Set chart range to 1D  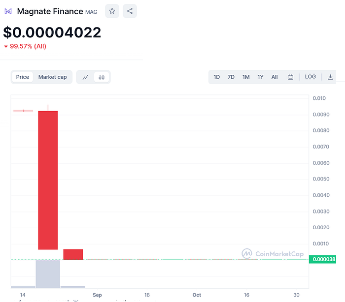(x=216, y=77)
